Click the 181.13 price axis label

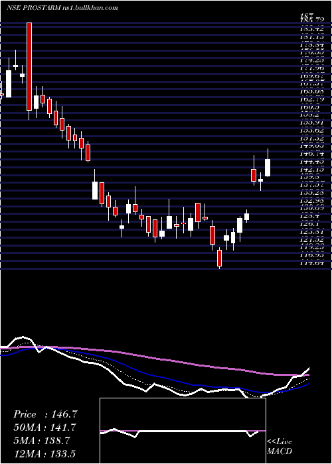[311, 37]
